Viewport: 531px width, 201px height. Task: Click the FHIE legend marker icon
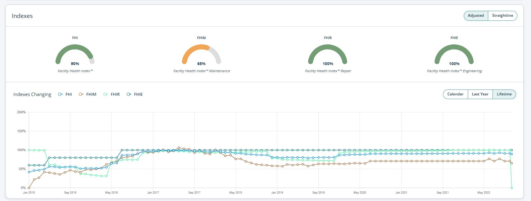pyautogui.click(x=129, y=94)
